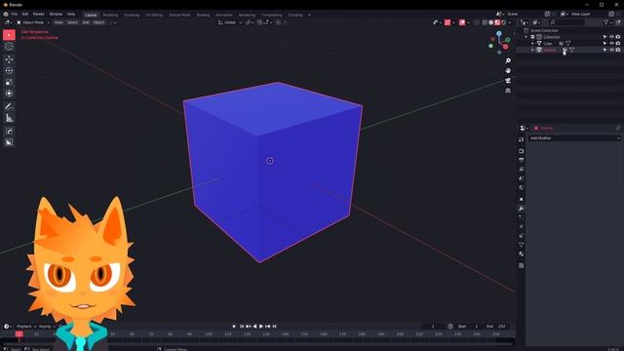This screenshot has width=624, height=351.
Task: Open the outliner filter dropdown
Action: (x=607, y=22)
